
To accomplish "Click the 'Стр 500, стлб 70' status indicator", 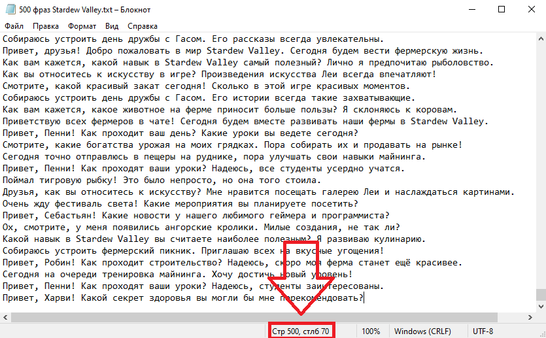I will [301, 331].
